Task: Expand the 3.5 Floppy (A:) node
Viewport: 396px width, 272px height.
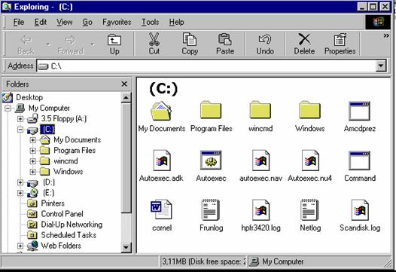Action: 20,119
